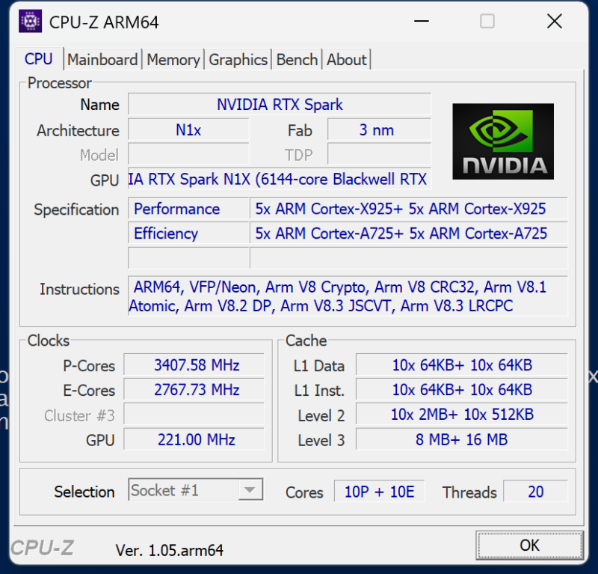Click the GPU clock 221.00 MHz

click(x=194, y=439)
